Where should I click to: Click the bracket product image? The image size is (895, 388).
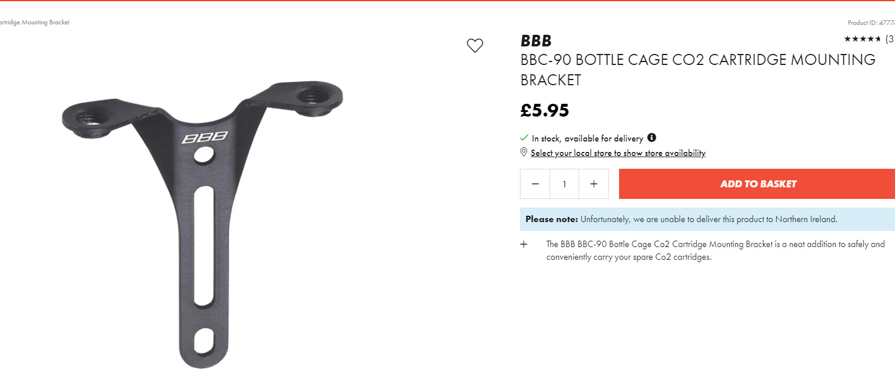pyautogui.click(x=202, y=223)
